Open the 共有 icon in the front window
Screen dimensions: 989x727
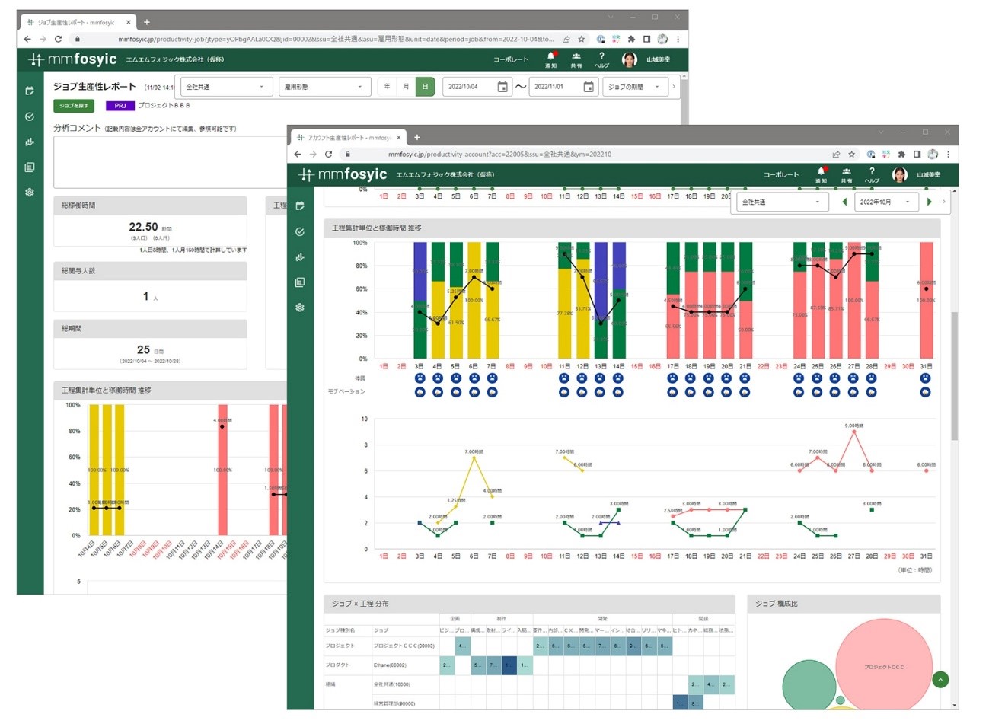(847, 174)
